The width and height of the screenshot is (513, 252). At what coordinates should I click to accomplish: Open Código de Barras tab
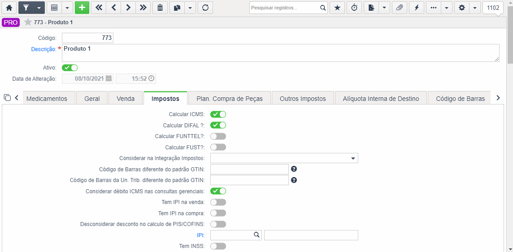pos(460,99)
